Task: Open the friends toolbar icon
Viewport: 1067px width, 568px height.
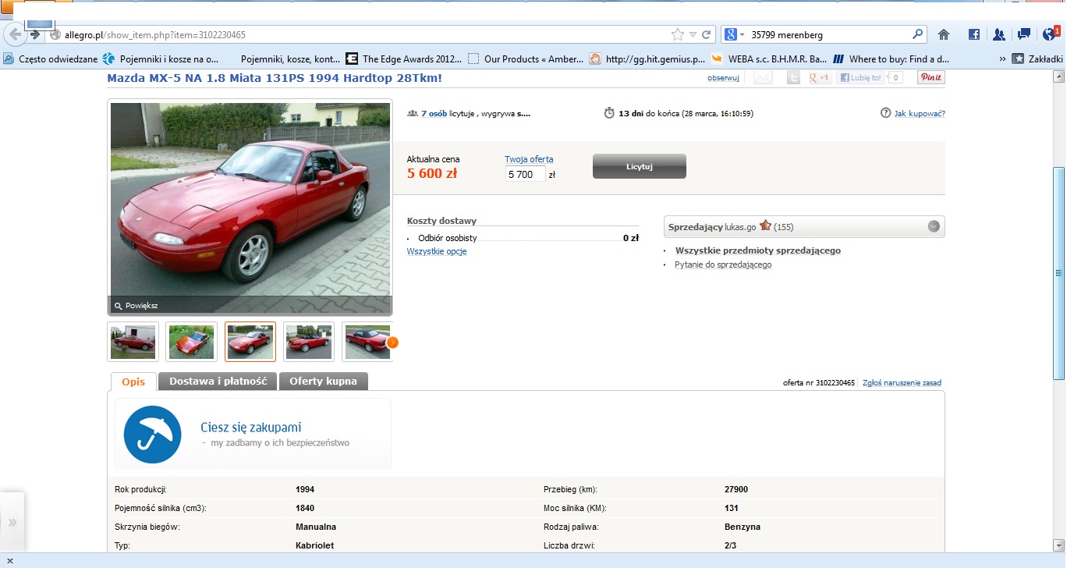Action: 999,34
